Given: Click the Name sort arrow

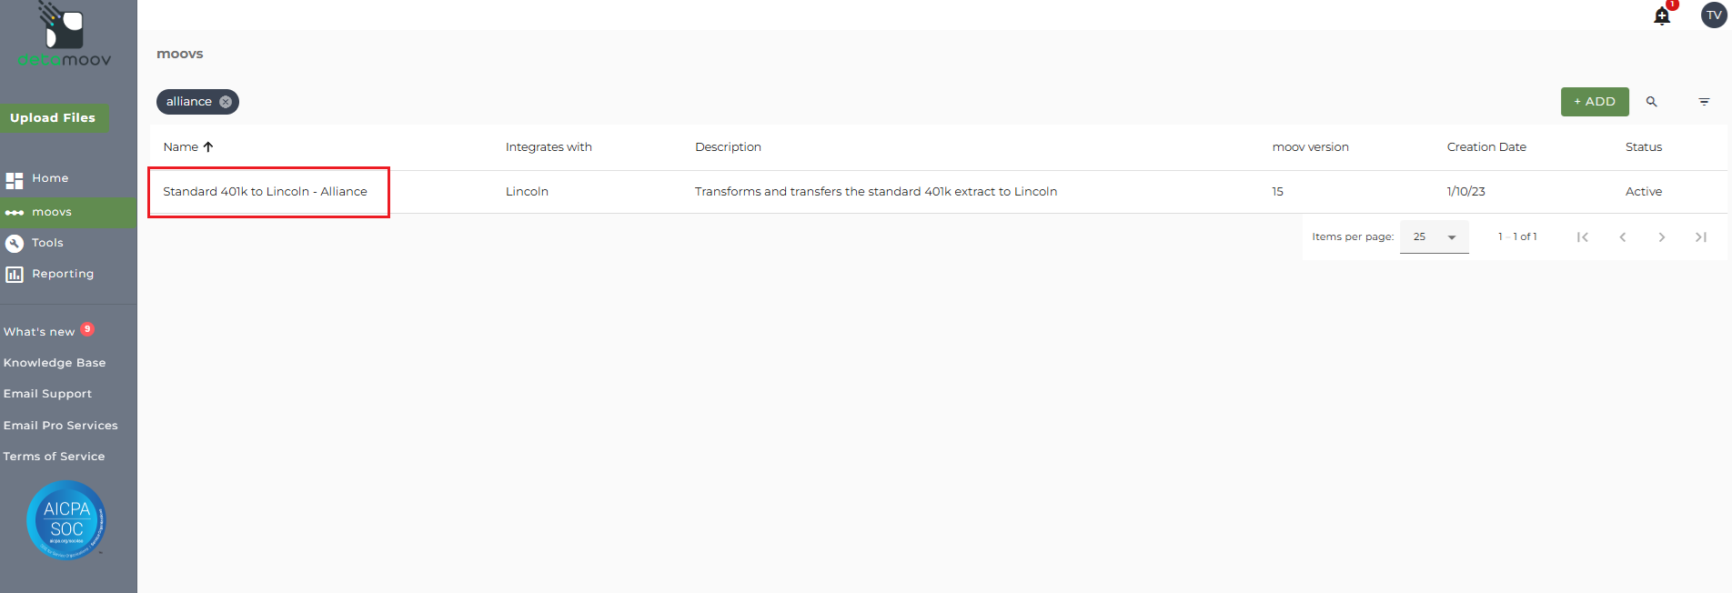Looking at the screenshot, I should (208, 147).
